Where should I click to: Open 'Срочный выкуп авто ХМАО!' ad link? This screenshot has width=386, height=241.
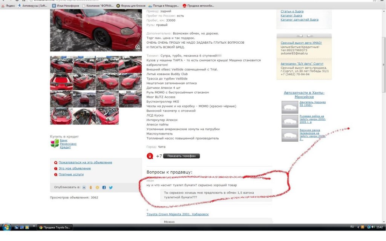[x=301, y=43]
